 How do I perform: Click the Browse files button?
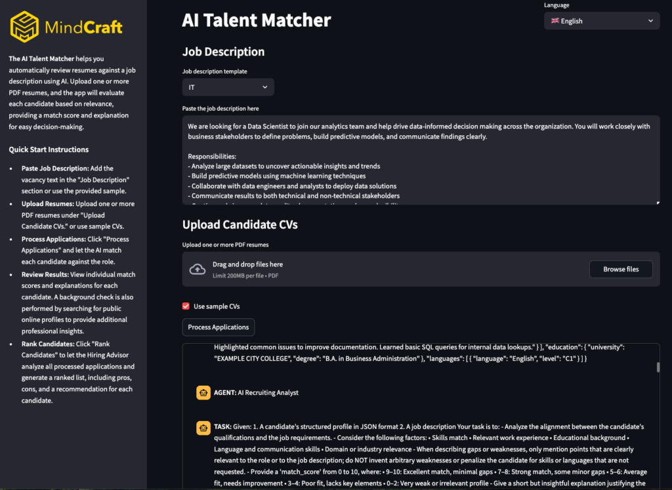pyautogui.click(x=620, y=269)
